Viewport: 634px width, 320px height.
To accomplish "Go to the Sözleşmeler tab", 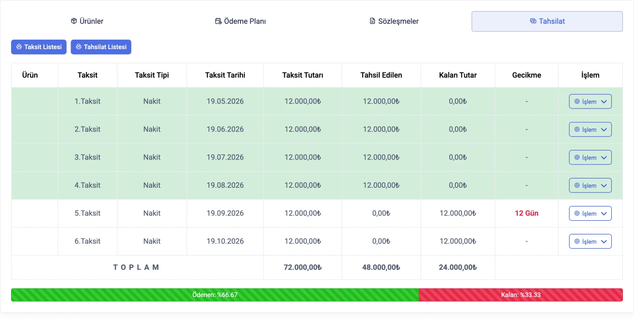I will click(x=394, y=21).
